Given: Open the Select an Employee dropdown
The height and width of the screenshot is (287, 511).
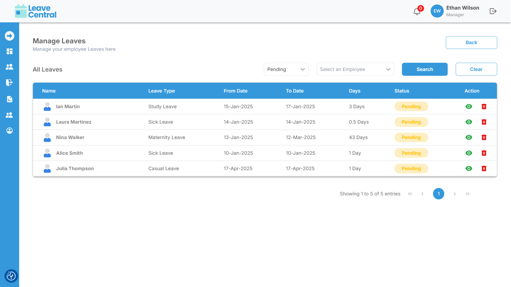Looking at the screenshot, I should coord(355,69).
